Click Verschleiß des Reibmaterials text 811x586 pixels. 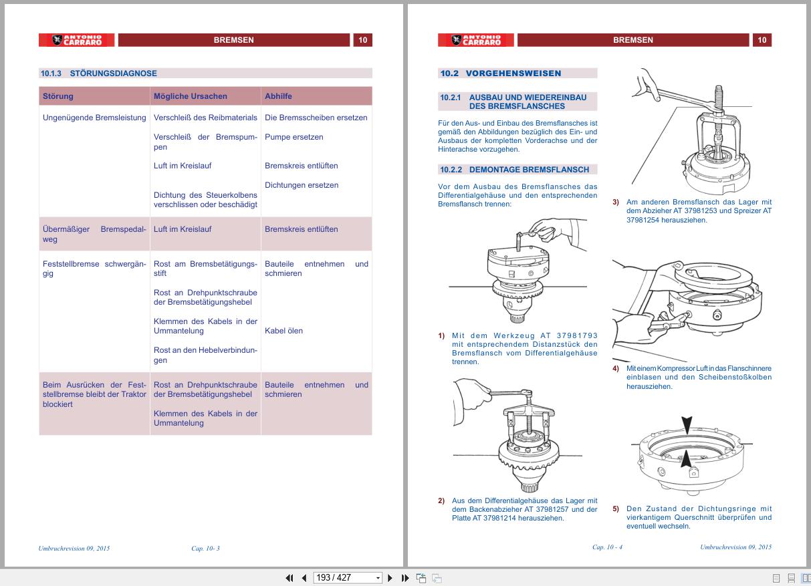[205, 118]
